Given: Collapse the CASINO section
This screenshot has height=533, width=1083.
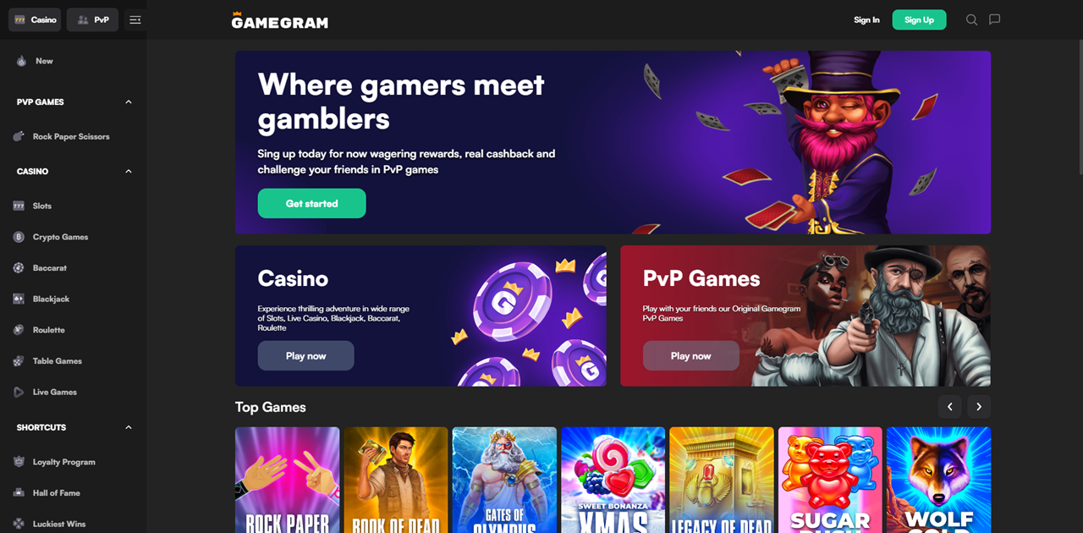Looking at the screenshot, I should coord(129,171).
